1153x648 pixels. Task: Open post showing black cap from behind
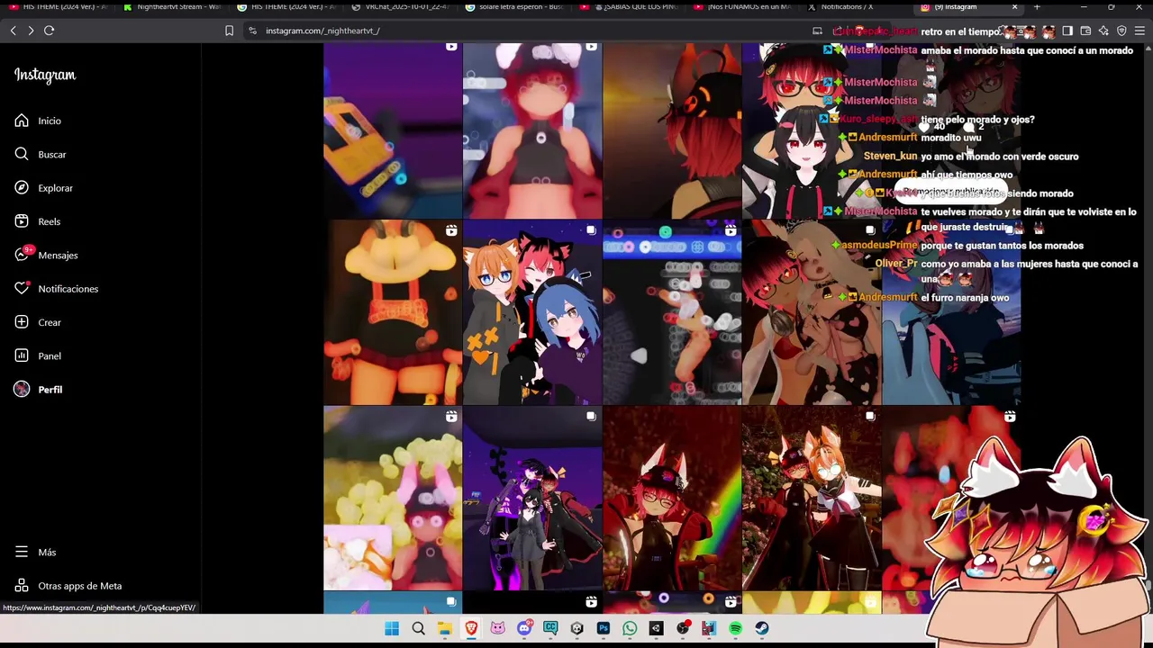tap(672, 130)
